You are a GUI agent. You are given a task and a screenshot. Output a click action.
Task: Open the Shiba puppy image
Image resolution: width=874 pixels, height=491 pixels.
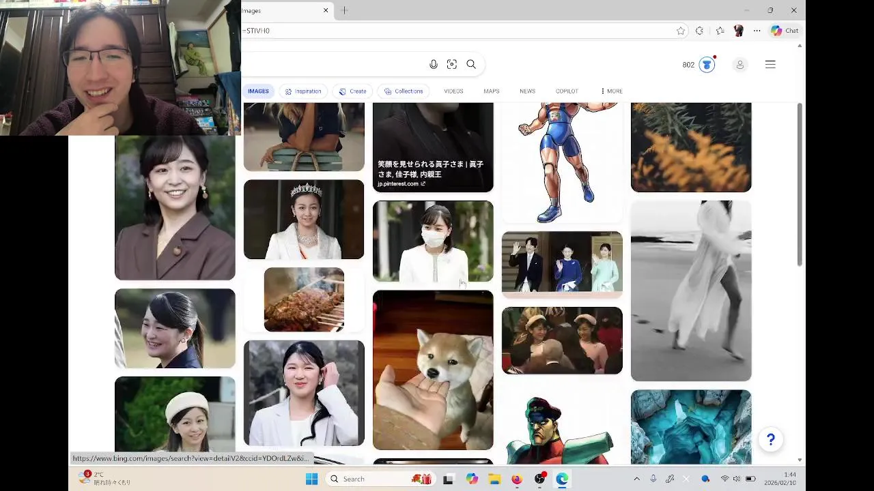(433, 370)
